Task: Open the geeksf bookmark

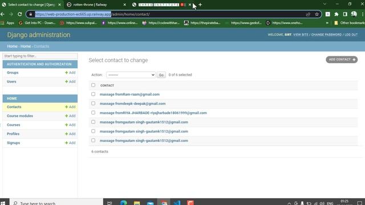Action: pyautogui.click(x=244, y=23)
